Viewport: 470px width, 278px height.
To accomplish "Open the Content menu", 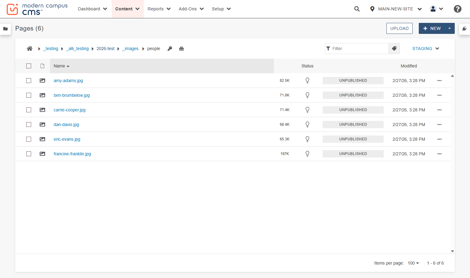I will 127,9.
